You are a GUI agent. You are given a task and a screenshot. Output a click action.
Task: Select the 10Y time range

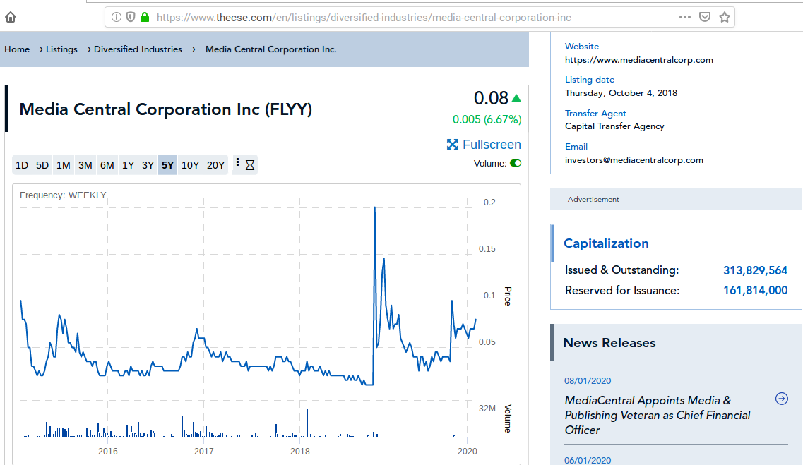190,165
